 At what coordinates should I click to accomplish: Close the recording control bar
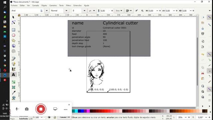(69, 105)
